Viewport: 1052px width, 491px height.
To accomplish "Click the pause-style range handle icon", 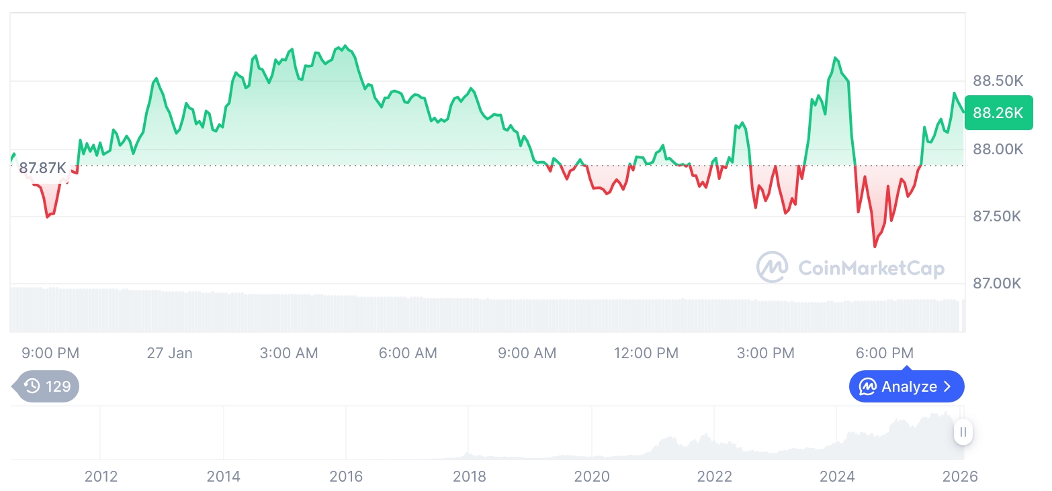I will [963, 432].
